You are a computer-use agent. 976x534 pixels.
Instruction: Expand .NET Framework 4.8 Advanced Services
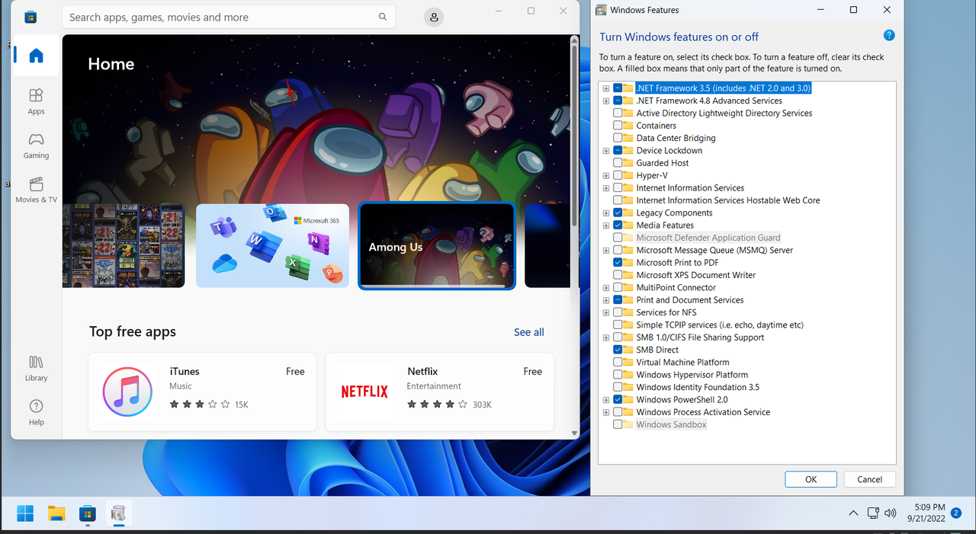(606, 101)
